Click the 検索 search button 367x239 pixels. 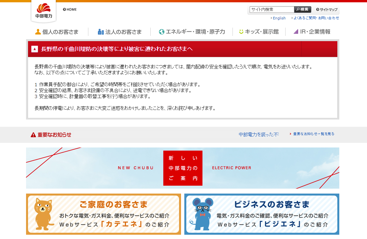(x=302, y=9)
